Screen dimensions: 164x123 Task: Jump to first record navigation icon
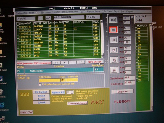(56, 63)
